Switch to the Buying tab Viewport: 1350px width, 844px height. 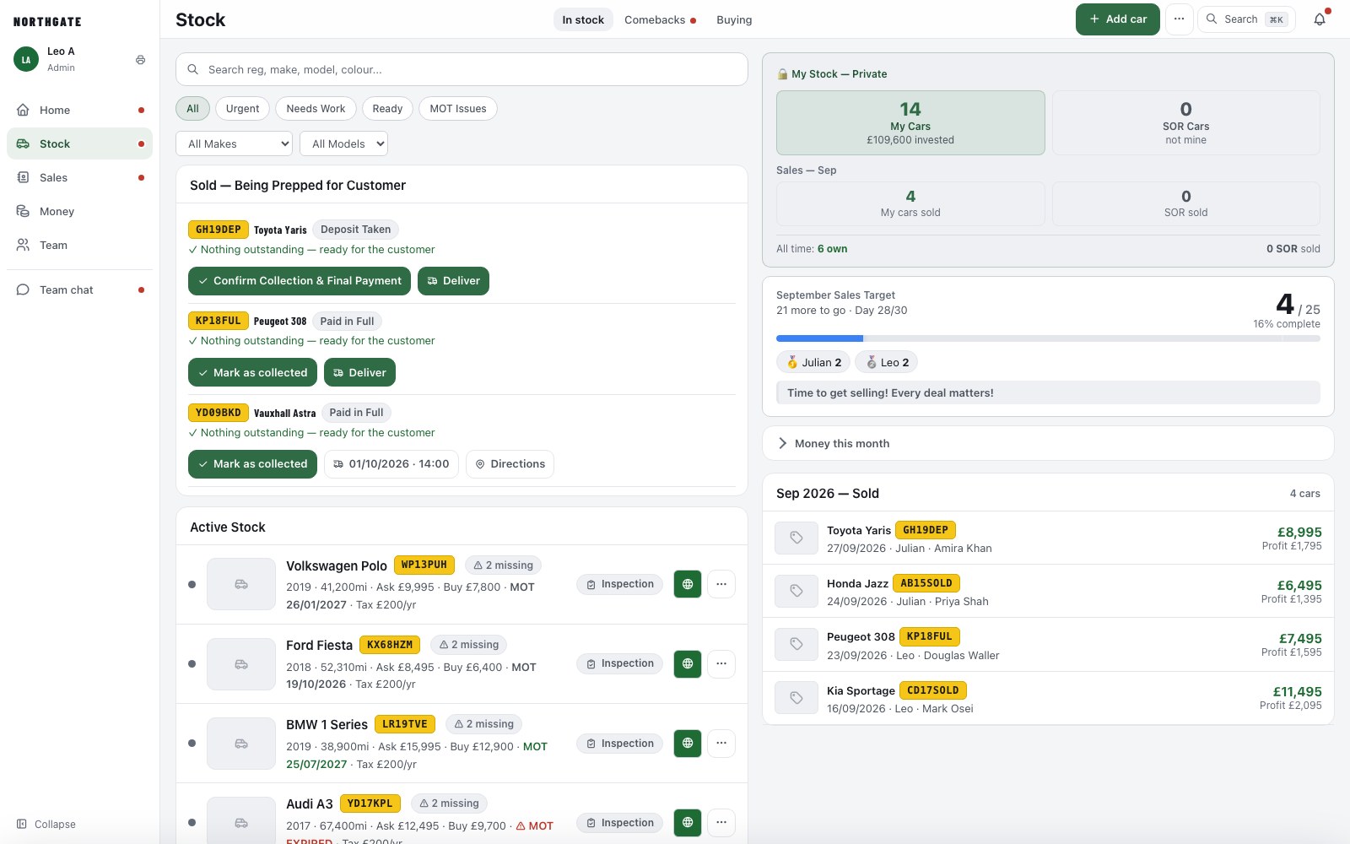coord(734,20)
